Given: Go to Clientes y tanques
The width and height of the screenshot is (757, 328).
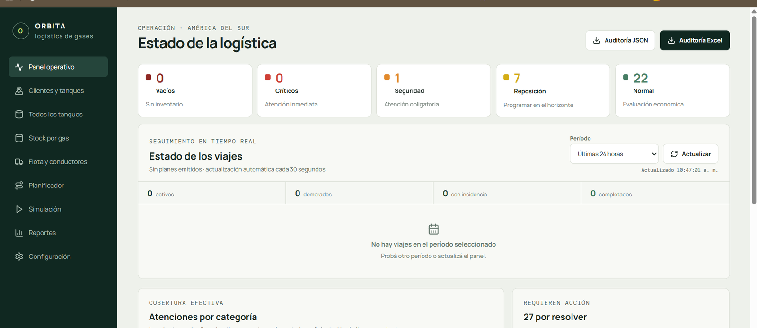Looking at the screenshot, I should click(58, 90).
